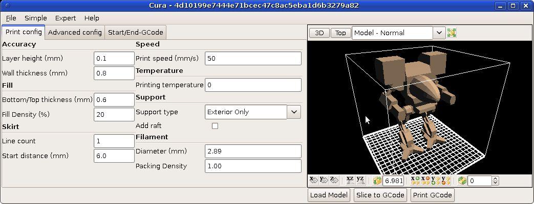Viewport: 534px width, 204px height.
Task: Toggle the Add raft checkbox
Action: pos(215,126)
